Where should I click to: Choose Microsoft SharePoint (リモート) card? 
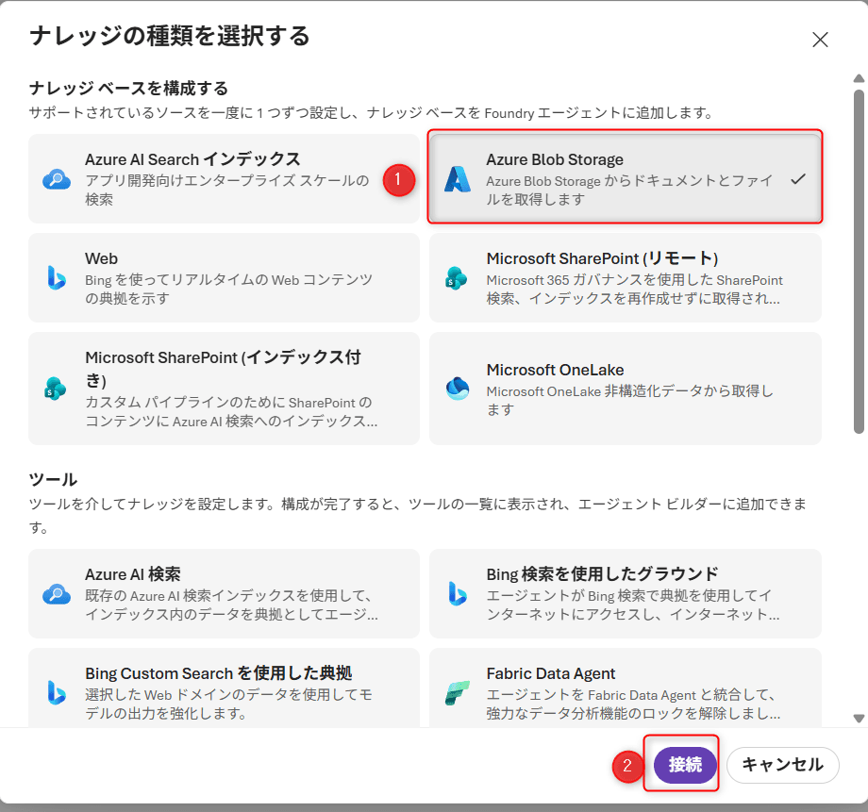pyautogui.click(x=625, y=278)
